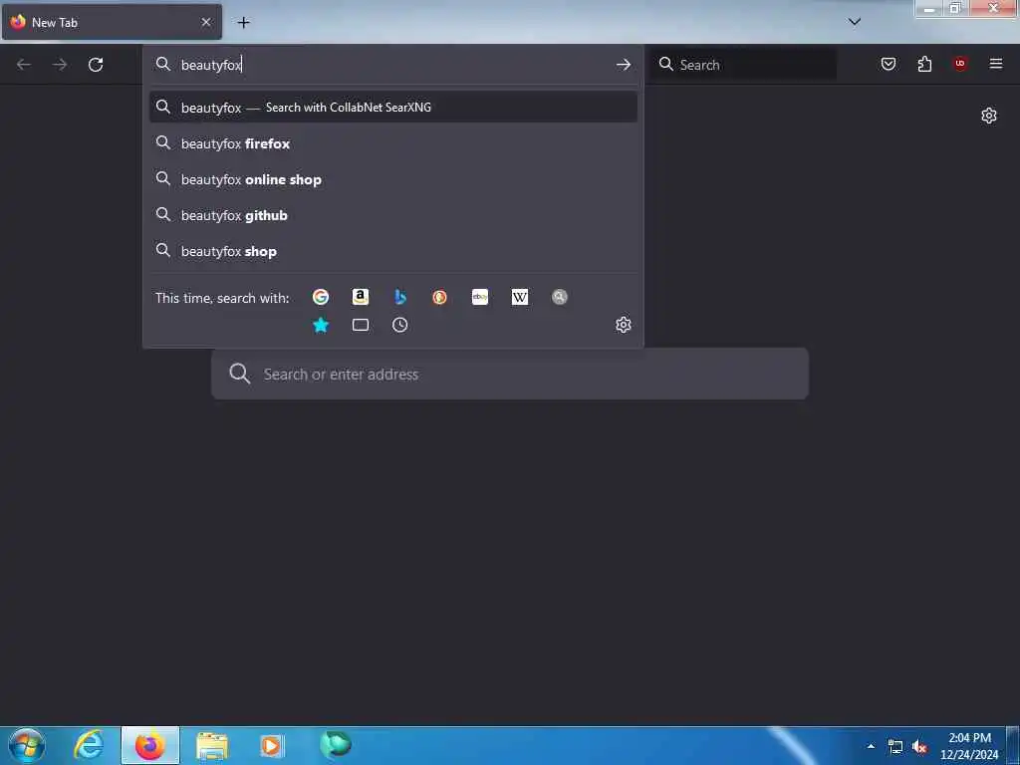The width and height of the screenshot is (1020, 765).
Task: Reload the current page
Action: pos(96,65)
